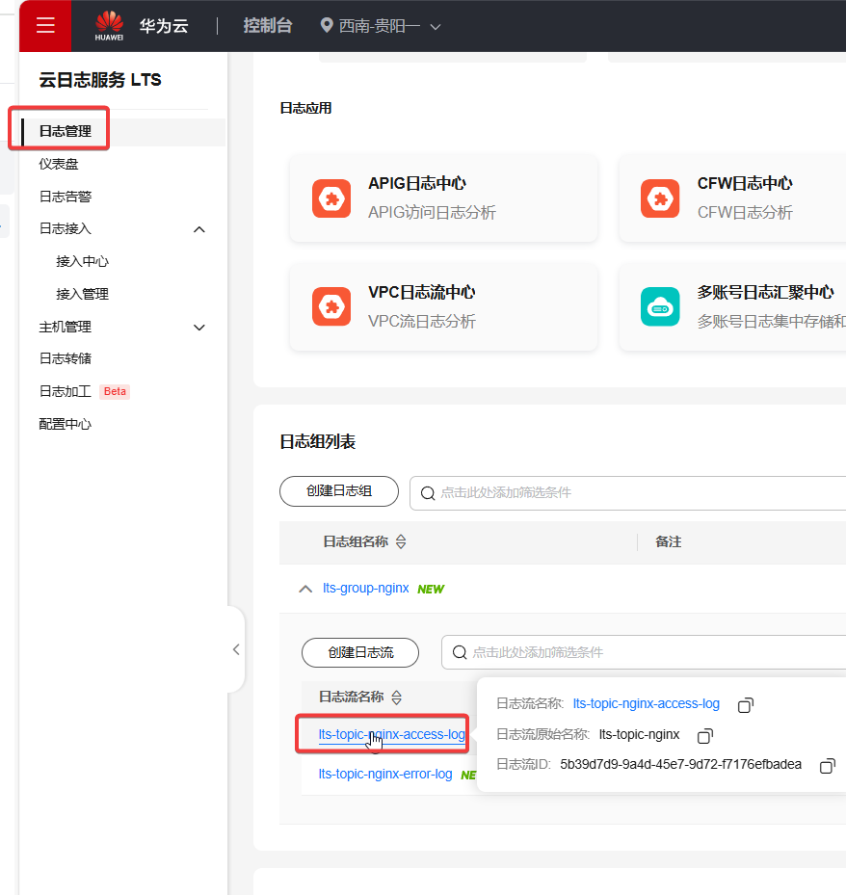Open the VPC日志流中心 app icon
This screenshot has width=846, height=895.
(x=331, y=306)
